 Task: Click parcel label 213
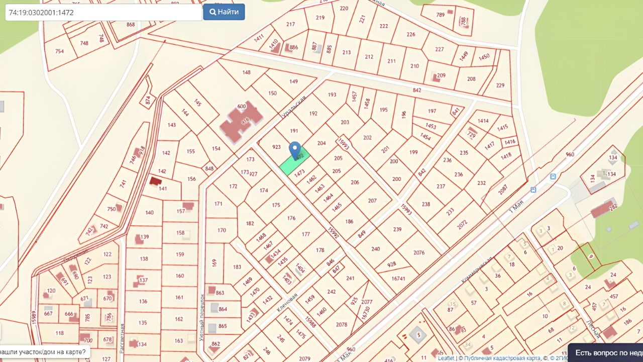pos(347,52)
